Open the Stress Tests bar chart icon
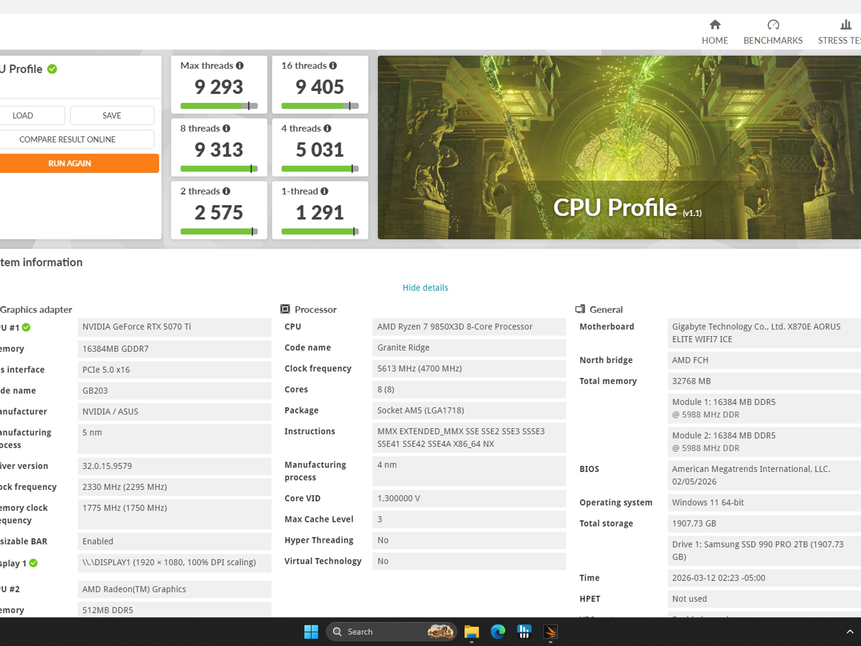The height and width of the screenshot is (646, 861). click(x=846, y=25)
